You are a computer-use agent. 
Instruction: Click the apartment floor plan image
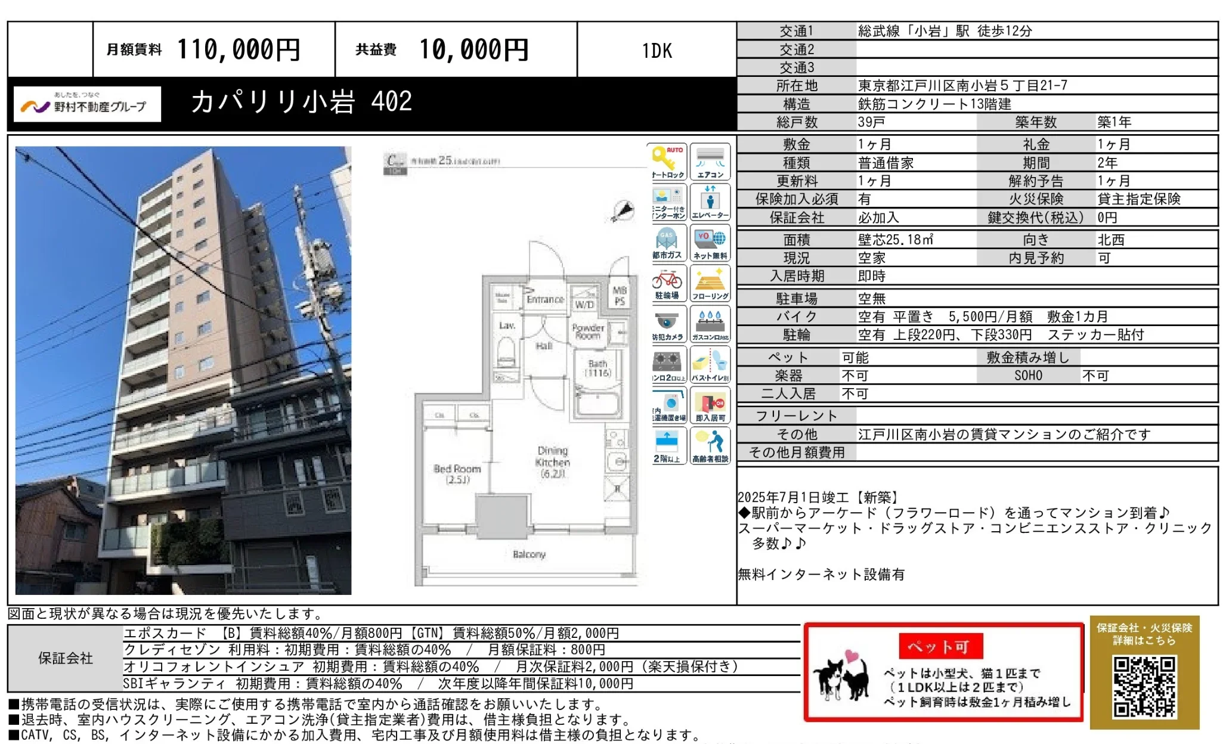525,411
